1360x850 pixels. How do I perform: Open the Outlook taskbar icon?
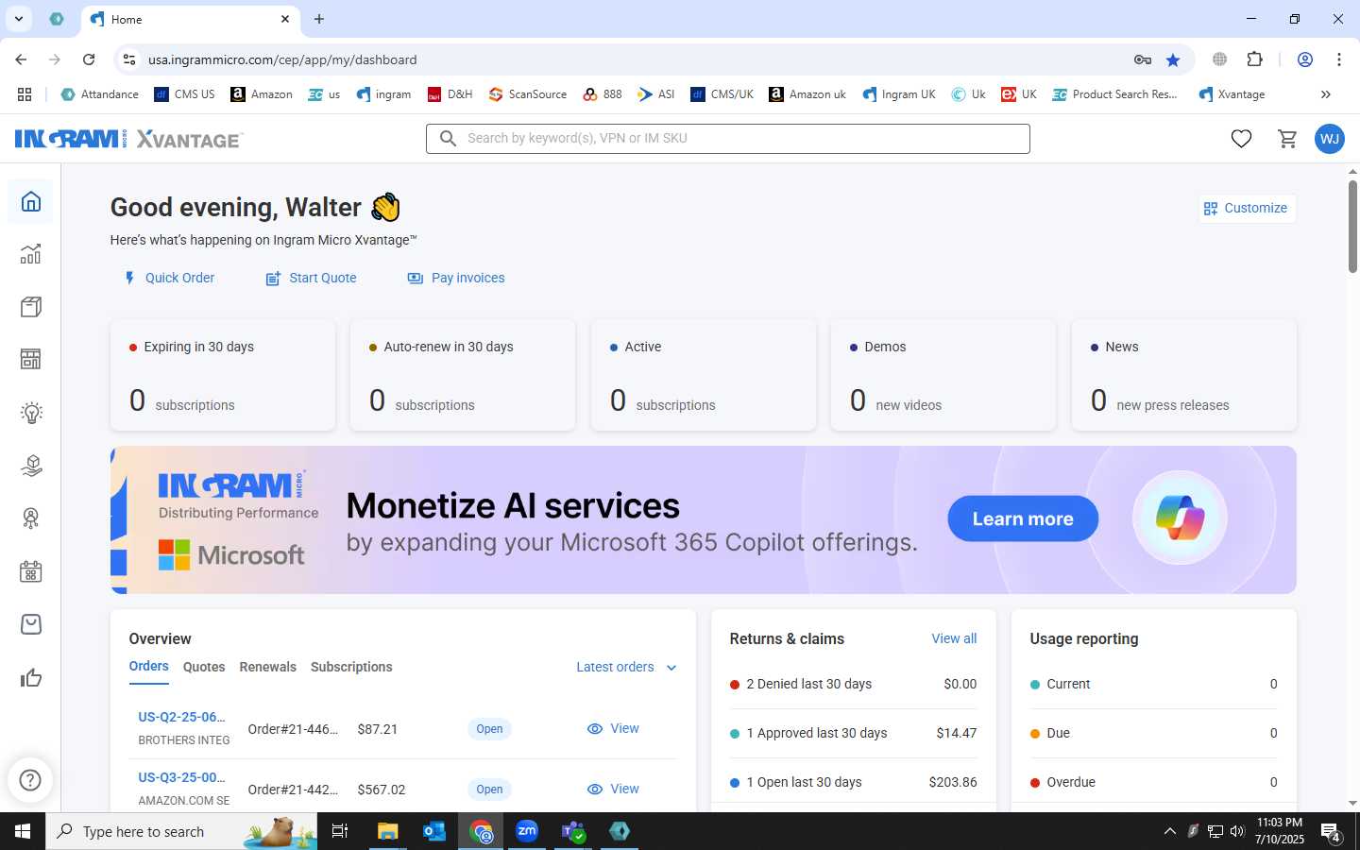(x=434, y=831)
